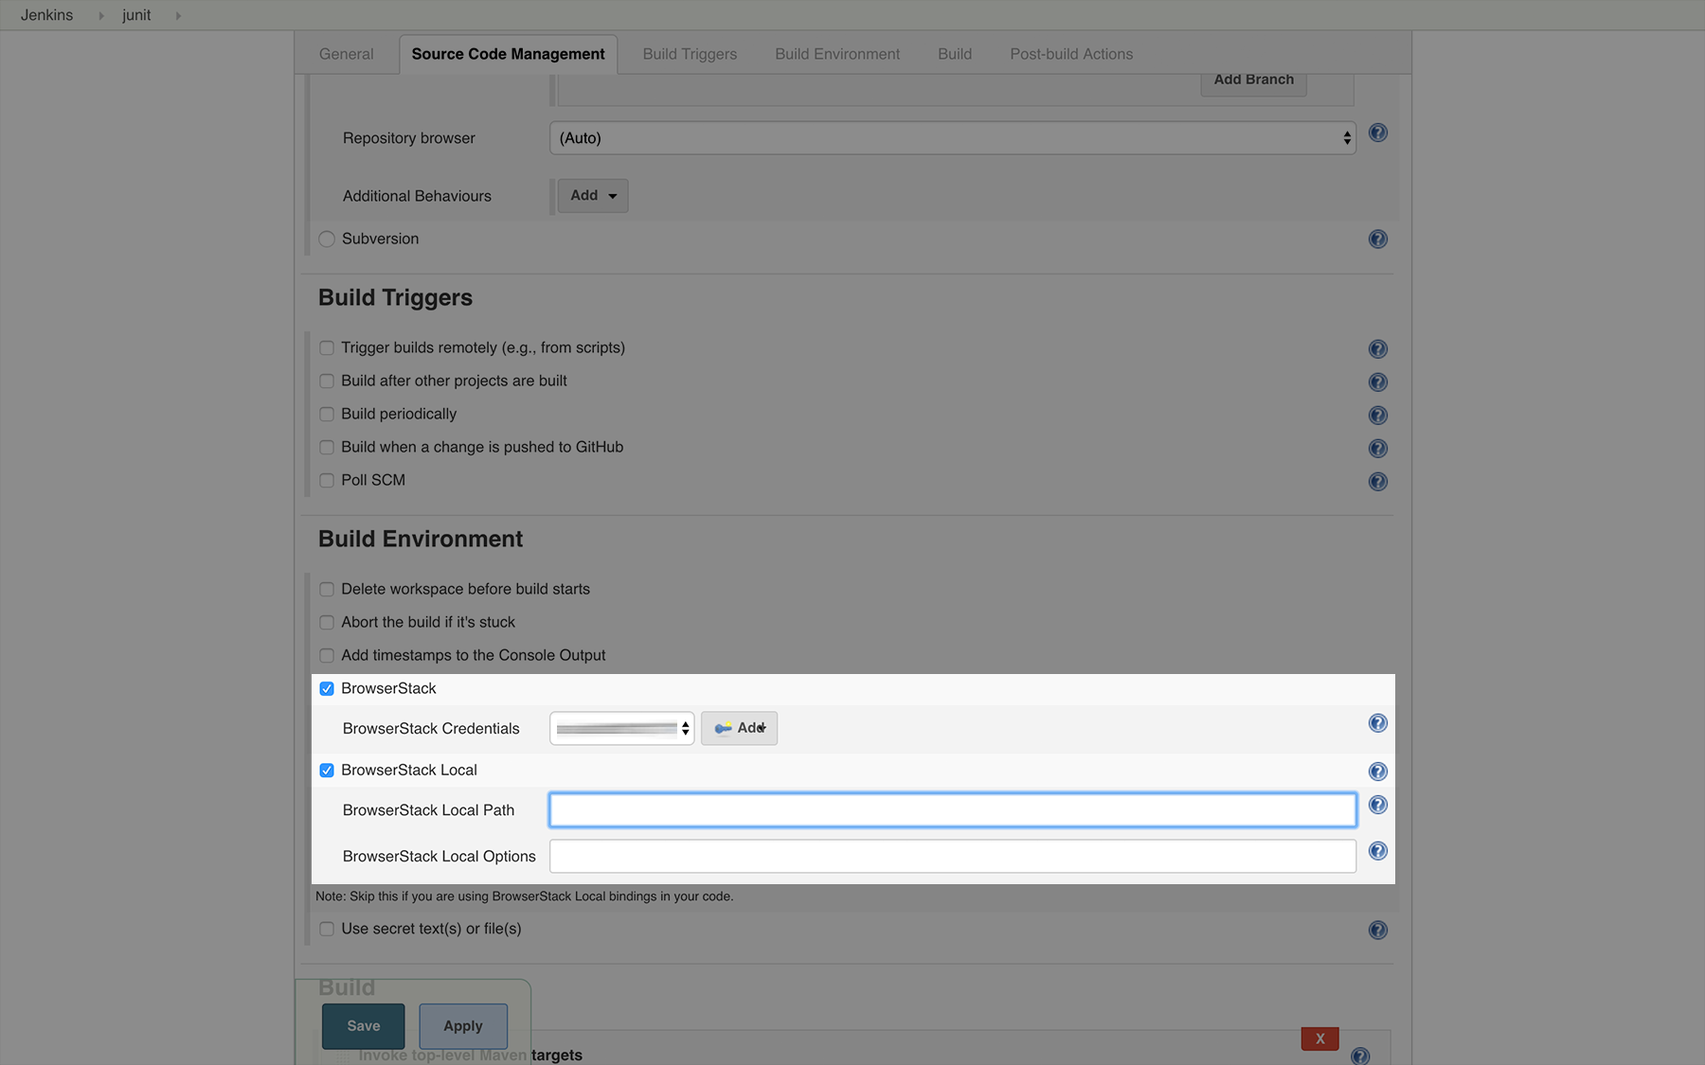Click the breadcrumb arrow after junit
Screen dimensions: 1705x1065
click(x=178, y=15)
